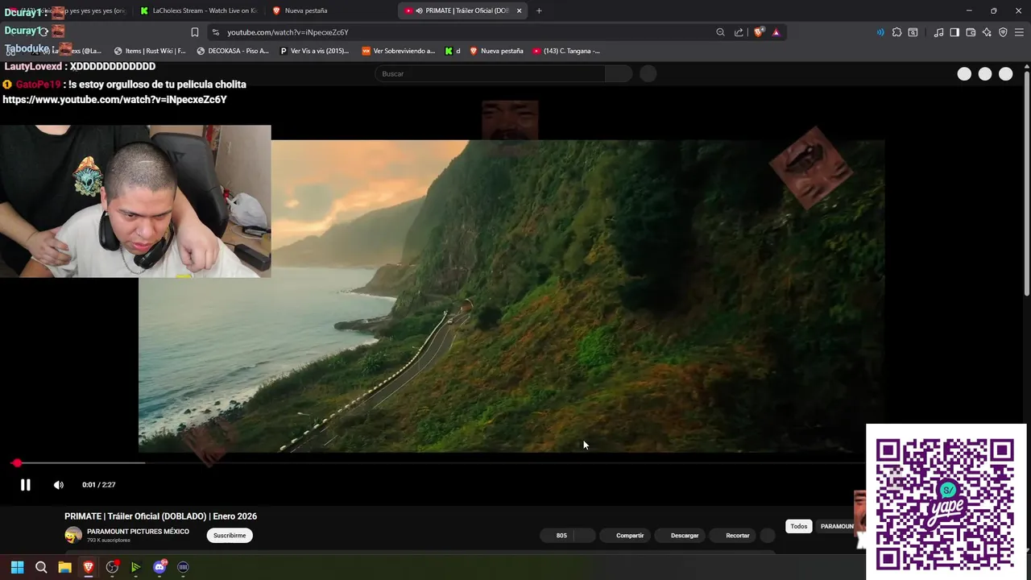The image size is (1031, 580).
Task: Open the PARAMOUNT PICTURES MÉXICO channel name
Action: [138, 532]
